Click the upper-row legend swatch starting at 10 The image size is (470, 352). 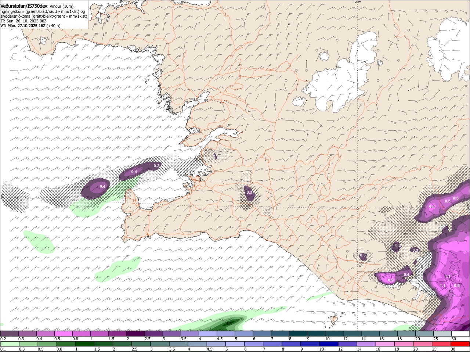pyautogui.click(x=334, y=334)
